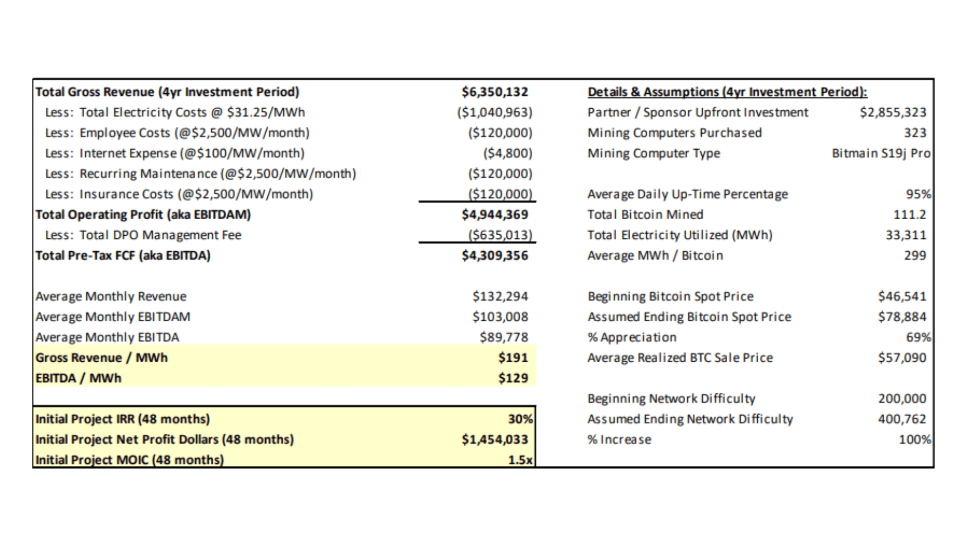This screenshot has height=544, width=968.
Task: Select the Total Operating Profit value $4,944,369
Action: (495, 215)
